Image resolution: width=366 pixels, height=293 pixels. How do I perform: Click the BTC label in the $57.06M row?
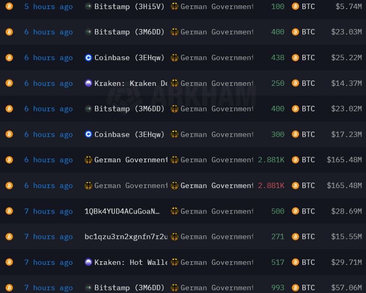[x=308, y=288]
